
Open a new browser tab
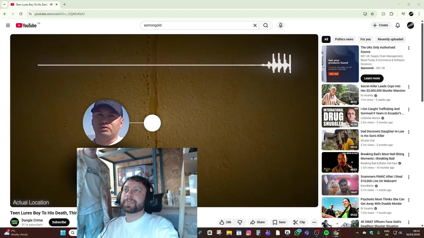pos(64,5)
